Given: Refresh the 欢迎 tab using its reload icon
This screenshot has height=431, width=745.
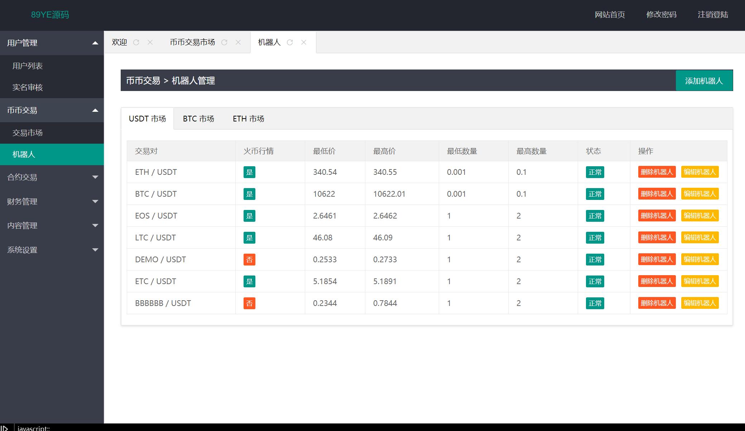Looking at the screenshot, I should [136, 42].
